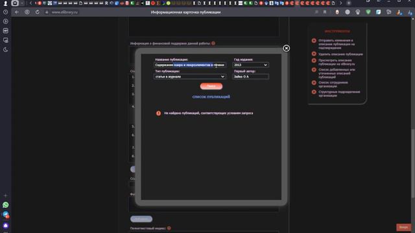Screen dimensions: 415x233
Task: Click help icon next to financial support label
Action: pyautogui.click(x=213, y=43)
